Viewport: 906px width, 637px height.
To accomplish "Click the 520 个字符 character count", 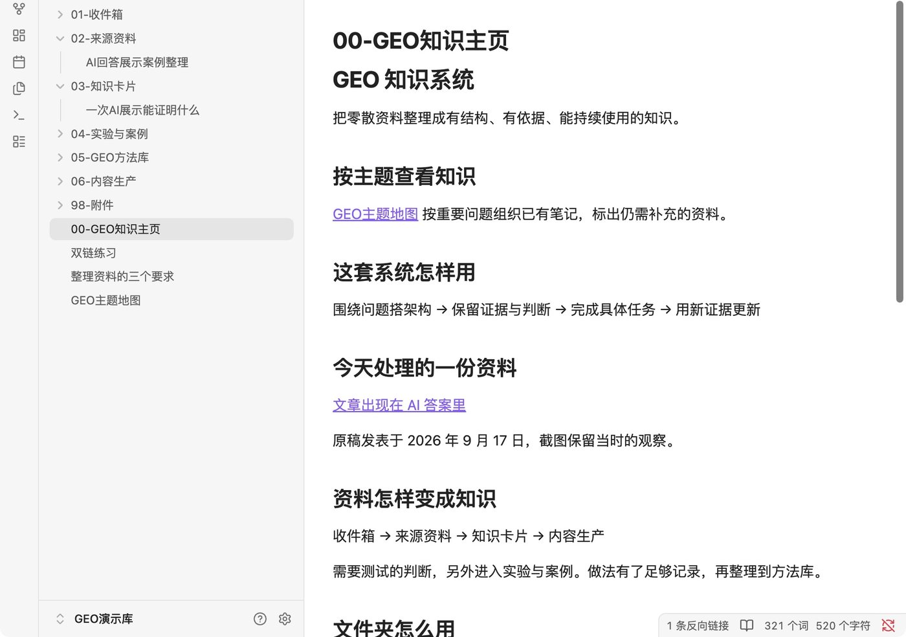I will click(843, 625).
